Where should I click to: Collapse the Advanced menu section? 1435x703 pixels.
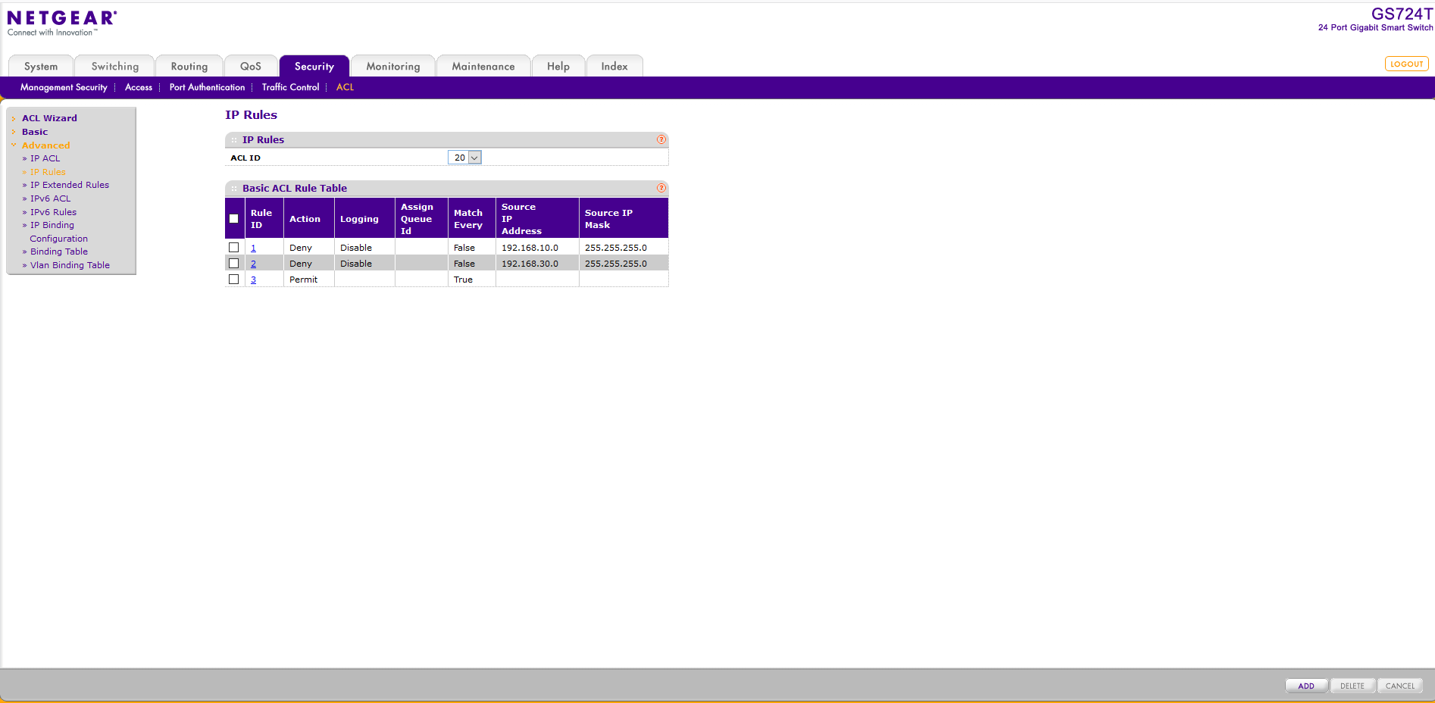[x=45, y=145]
